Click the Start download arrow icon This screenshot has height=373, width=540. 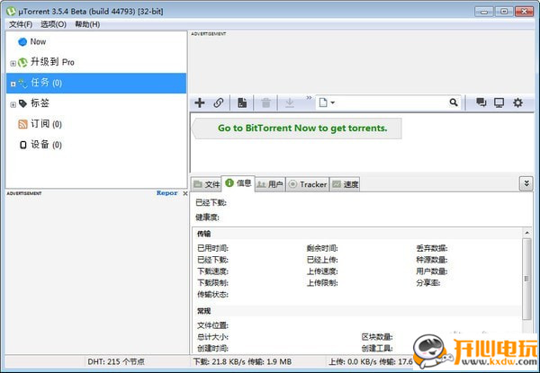[290, 102]
